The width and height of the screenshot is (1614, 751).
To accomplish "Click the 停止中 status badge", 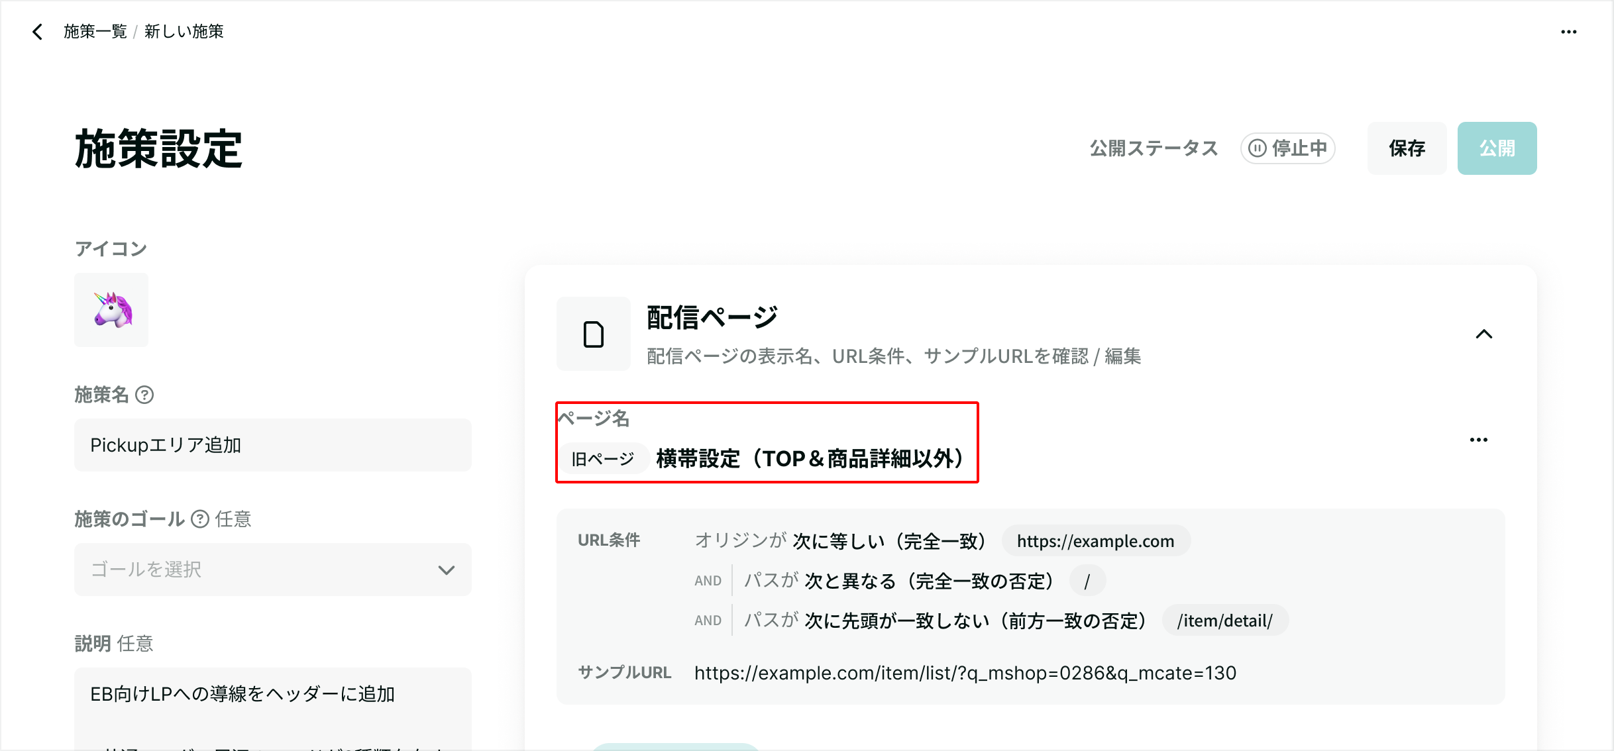I will 1287,148.
